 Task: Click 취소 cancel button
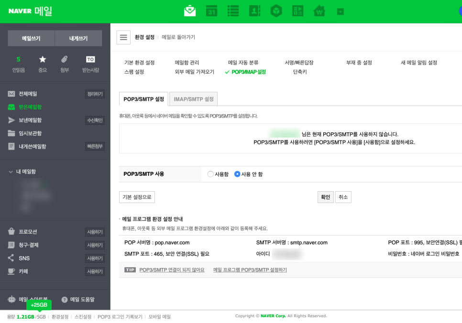point(343,197)
